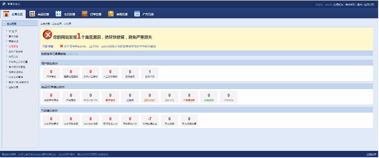Click the 商品/订单情况统计 section header
The width and height of the screenshot is (379, 158).
click(x=207, y=87)
